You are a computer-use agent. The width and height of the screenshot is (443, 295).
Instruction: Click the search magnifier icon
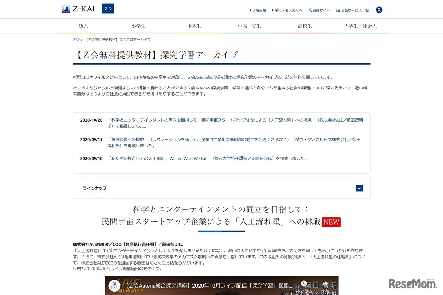pos(379,10)
